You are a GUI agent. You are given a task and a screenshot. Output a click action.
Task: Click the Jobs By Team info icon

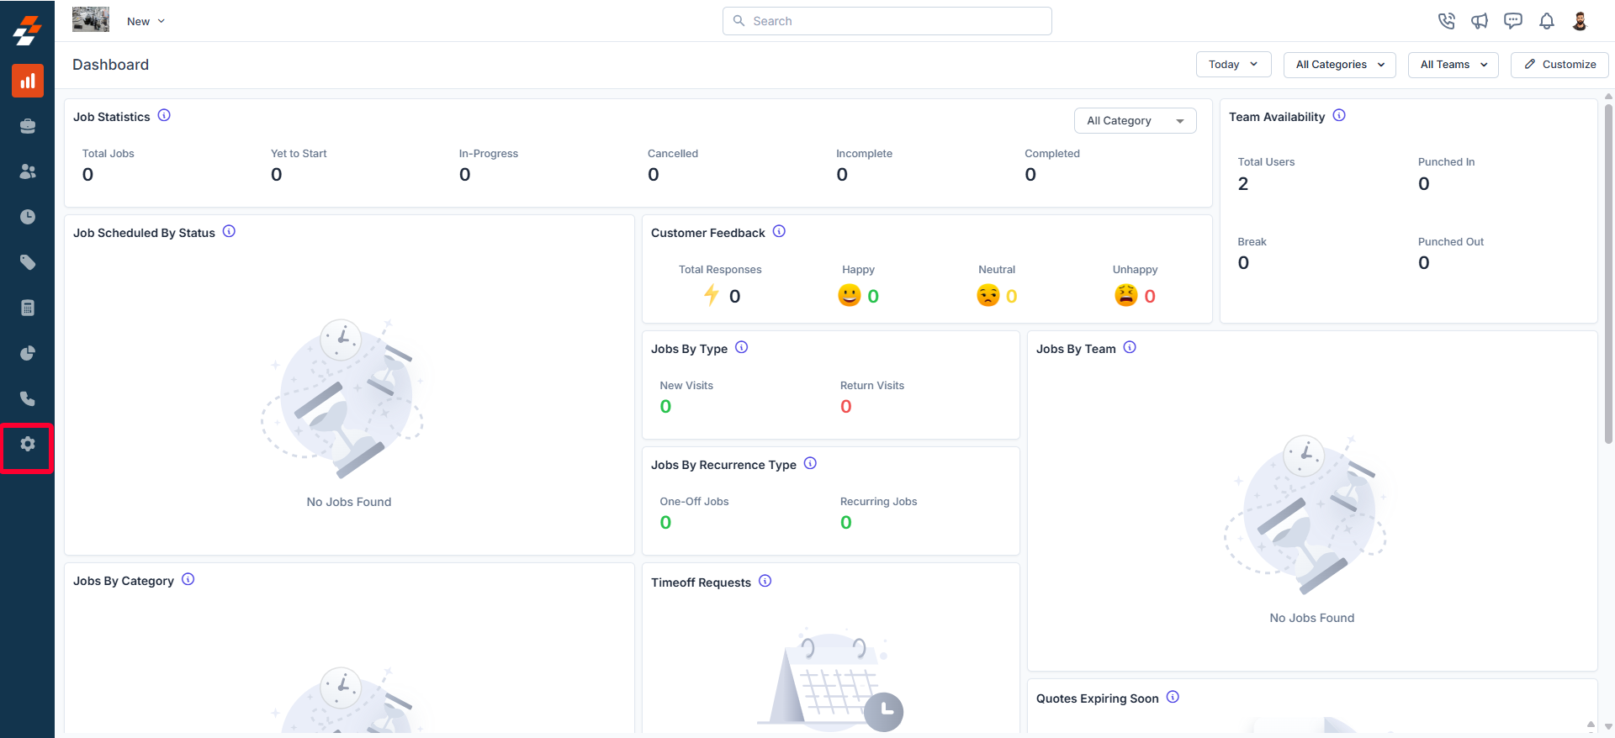tap(1130, 347)
